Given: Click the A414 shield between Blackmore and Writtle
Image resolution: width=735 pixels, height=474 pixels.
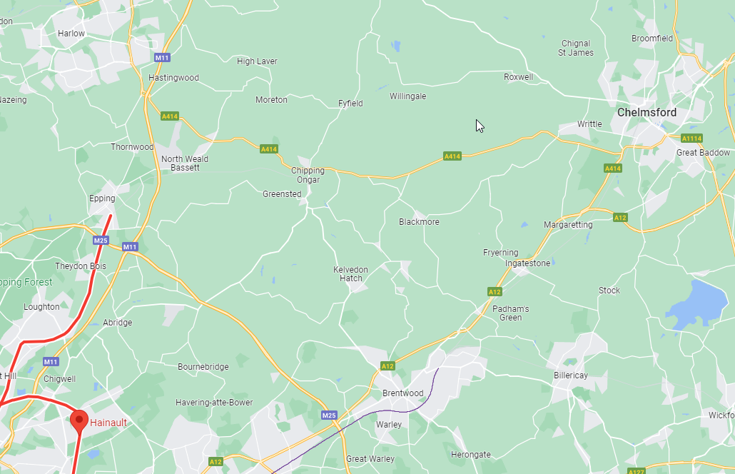Looking at the screenshot, I should click(x=452, y=156).
